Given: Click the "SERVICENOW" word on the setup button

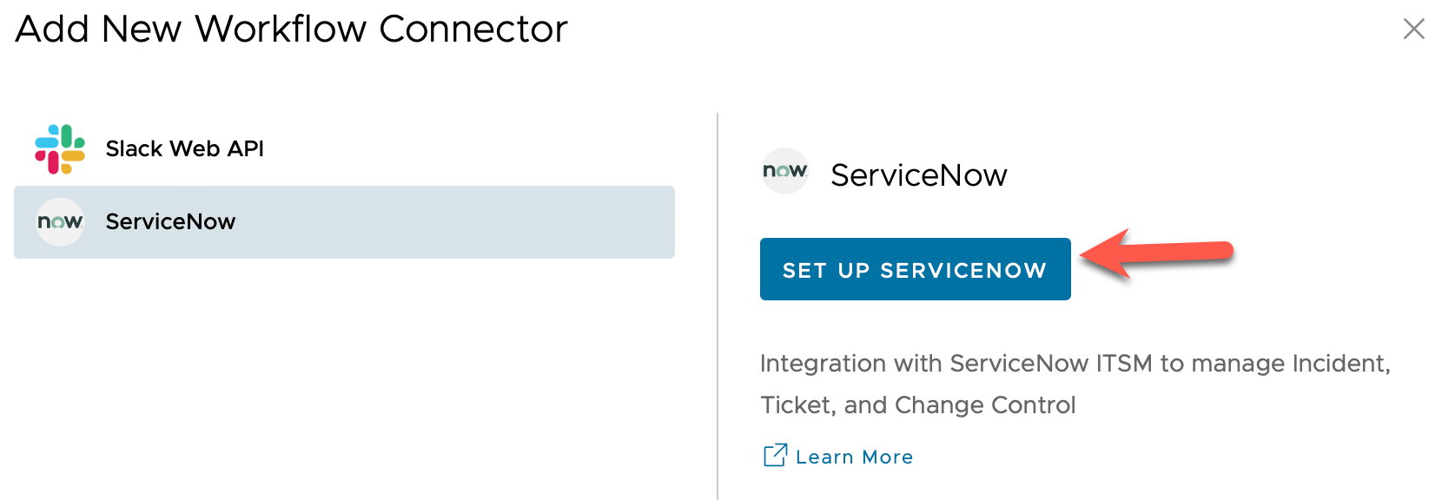Looking at the screenshot, I should [962, 271].
